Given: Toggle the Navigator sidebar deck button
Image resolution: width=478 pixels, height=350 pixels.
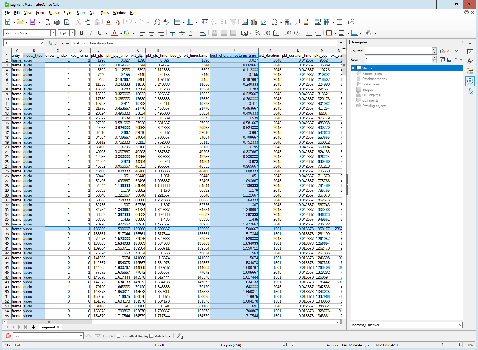Looking at the screenshot, I should click(470, 81).
